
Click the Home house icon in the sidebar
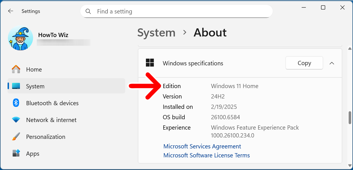click(16, 69)
